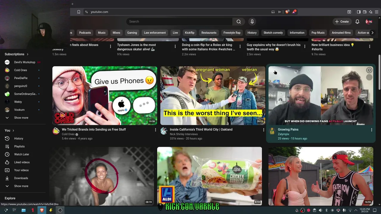Select the Law enforcement chip
The image size is (381, 214).
155,33
